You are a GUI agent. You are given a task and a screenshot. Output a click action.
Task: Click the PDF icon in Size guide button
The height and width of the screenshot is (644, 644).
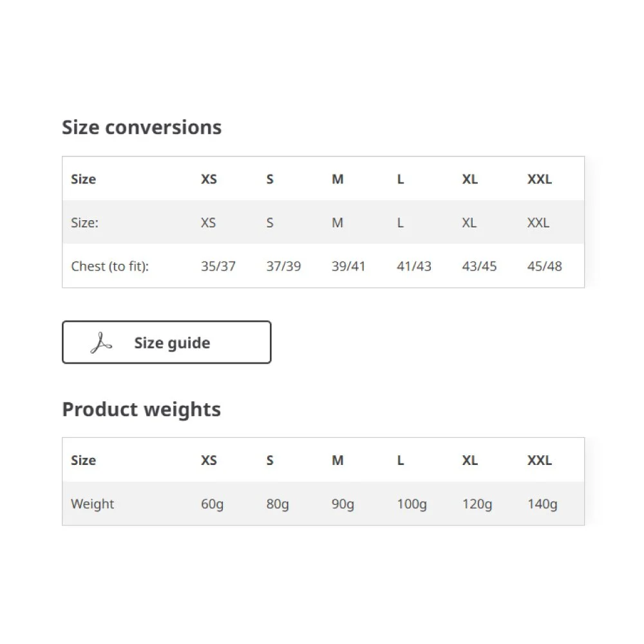[101, 343]
